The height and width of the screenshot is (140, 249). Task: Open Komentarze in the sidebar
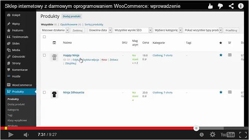[x=20, y=70]
